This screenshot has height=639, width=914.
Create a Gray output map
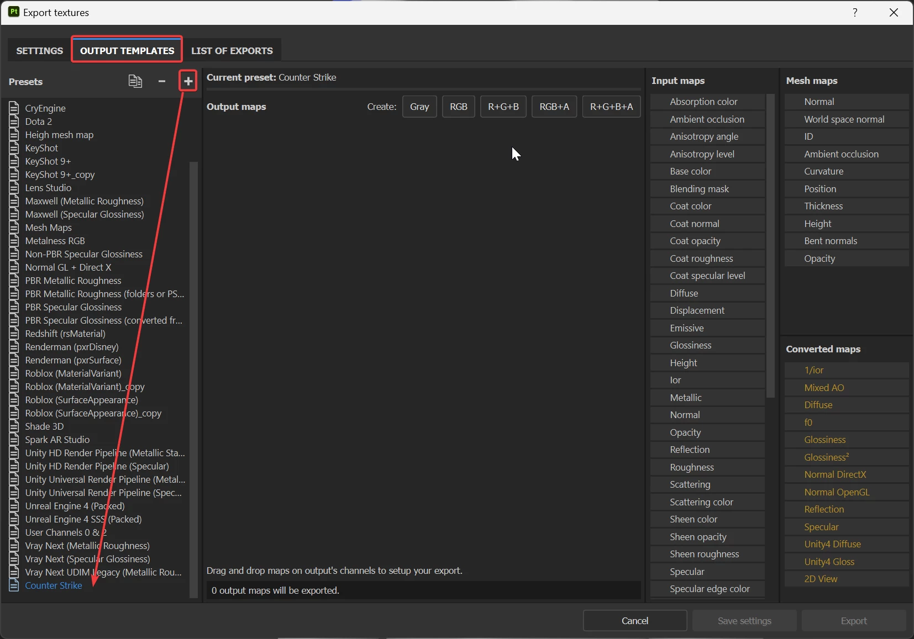click(419, 107)
